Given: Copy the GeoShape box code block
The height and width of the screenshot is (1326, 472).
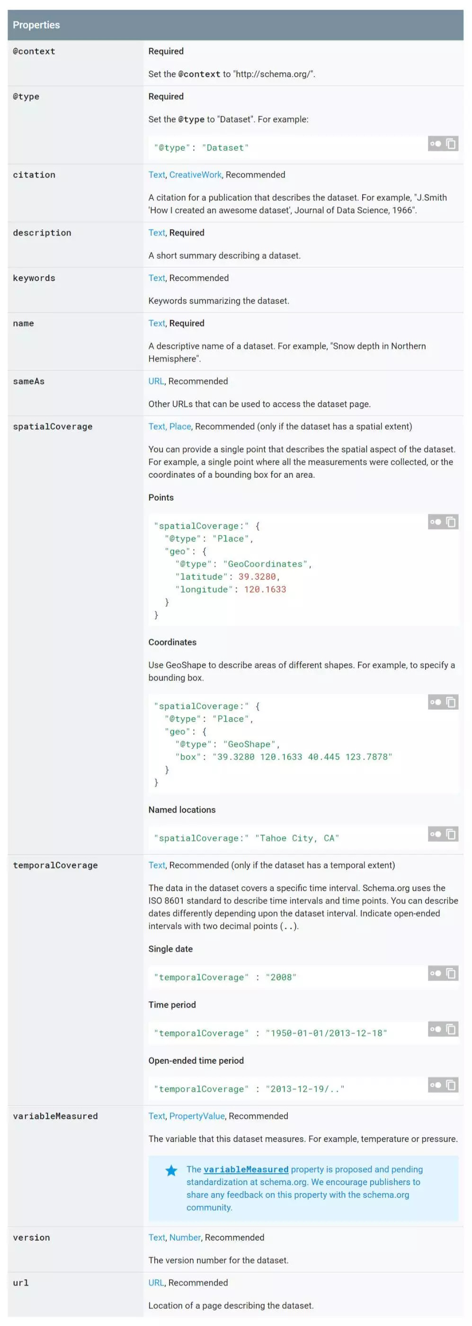Looking at the screenshot, I should (451, 702).
